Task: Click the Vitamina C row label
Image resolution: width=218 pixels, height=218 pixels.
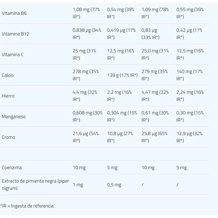Action: click(x=13, y=55)
